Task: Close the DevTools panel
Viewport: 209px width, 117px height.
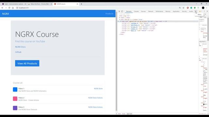Action: pyautogui.click(x=207, y=11)
